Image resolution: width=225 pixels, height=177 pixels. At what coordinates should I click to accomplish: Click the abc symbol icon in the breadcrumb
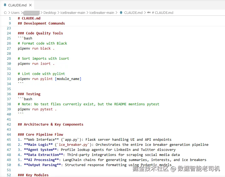click(149, 13)
